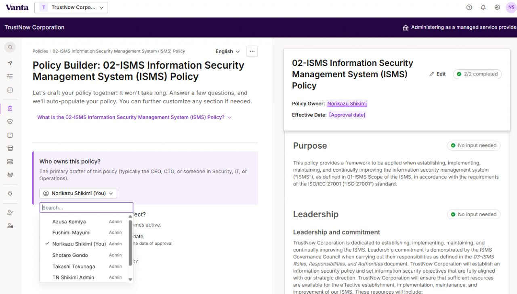This screenshot has height=294, width=517.
Task: Click the owner list scroll-down arrow
Action: coord(130,279)
